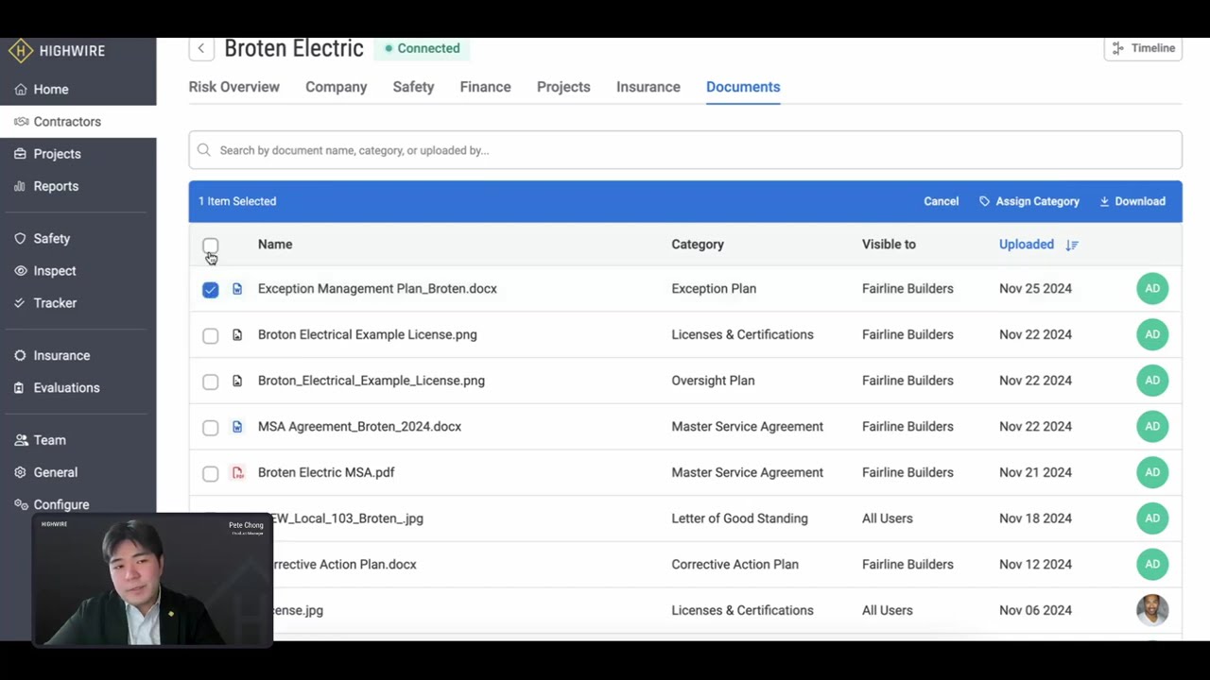
Task: Switch to Projects tab of contractor
Action: tap(563, 87)
